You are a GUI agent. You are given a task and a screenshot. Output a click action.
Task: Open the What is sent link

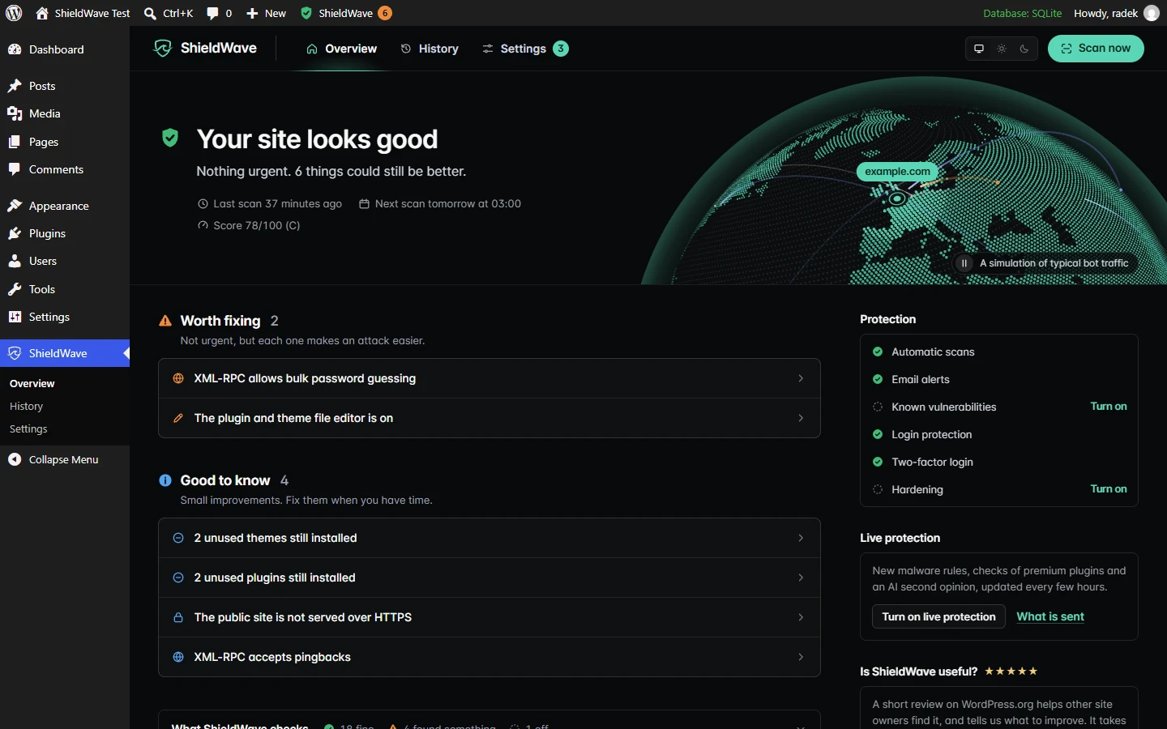pos(1050,616)
